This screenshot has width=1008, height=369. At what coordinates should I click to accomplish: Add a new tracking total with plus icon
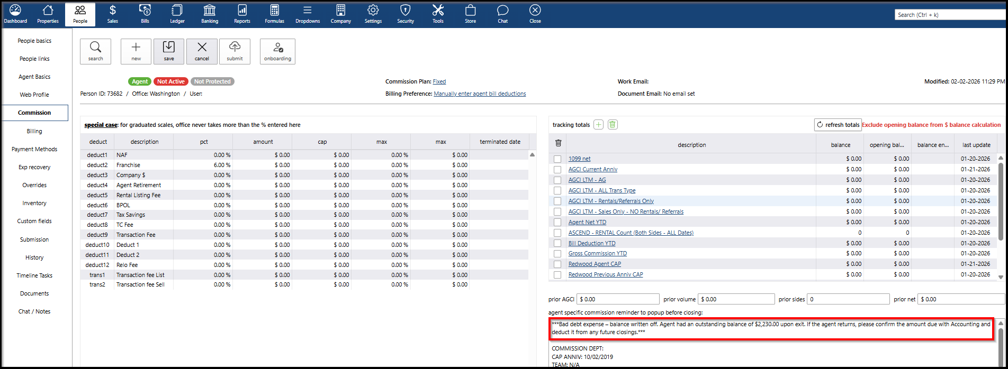(598, 125)
